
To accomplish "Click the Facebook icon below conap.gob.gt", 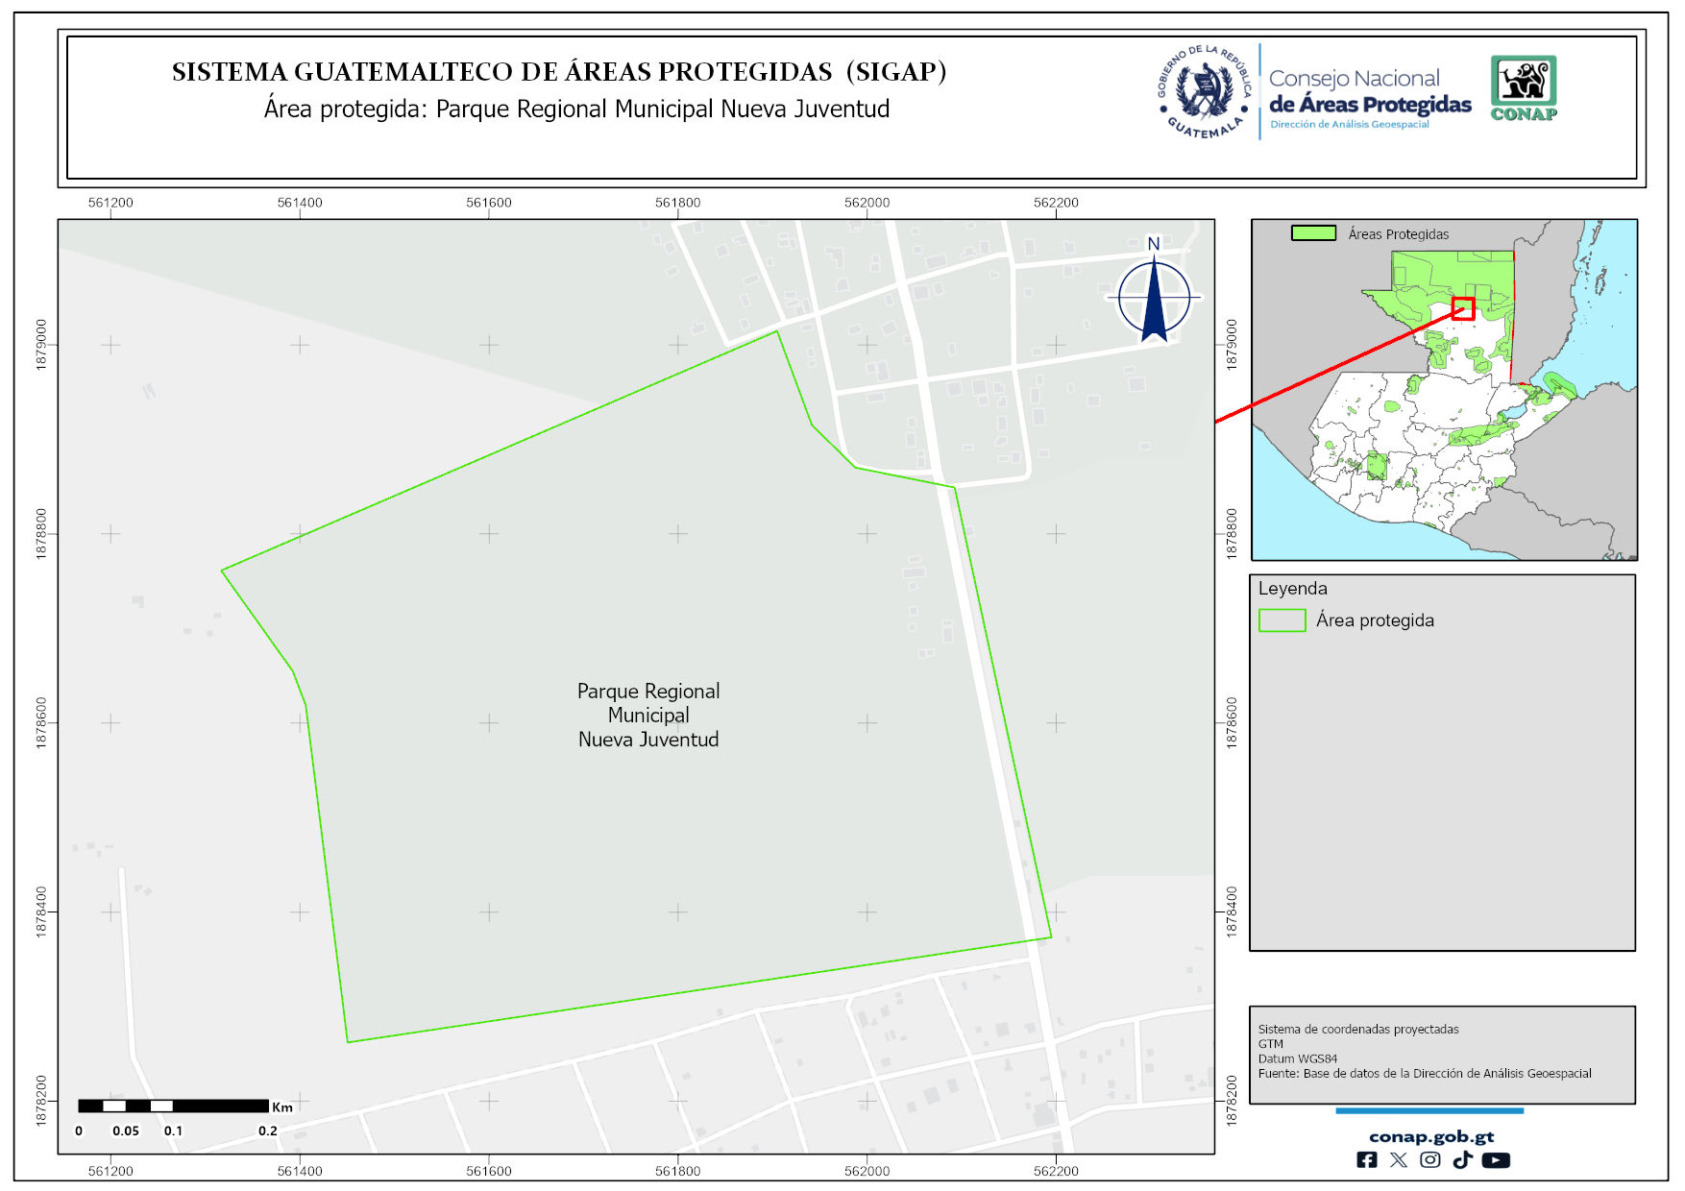I will coord(1366,1160).
